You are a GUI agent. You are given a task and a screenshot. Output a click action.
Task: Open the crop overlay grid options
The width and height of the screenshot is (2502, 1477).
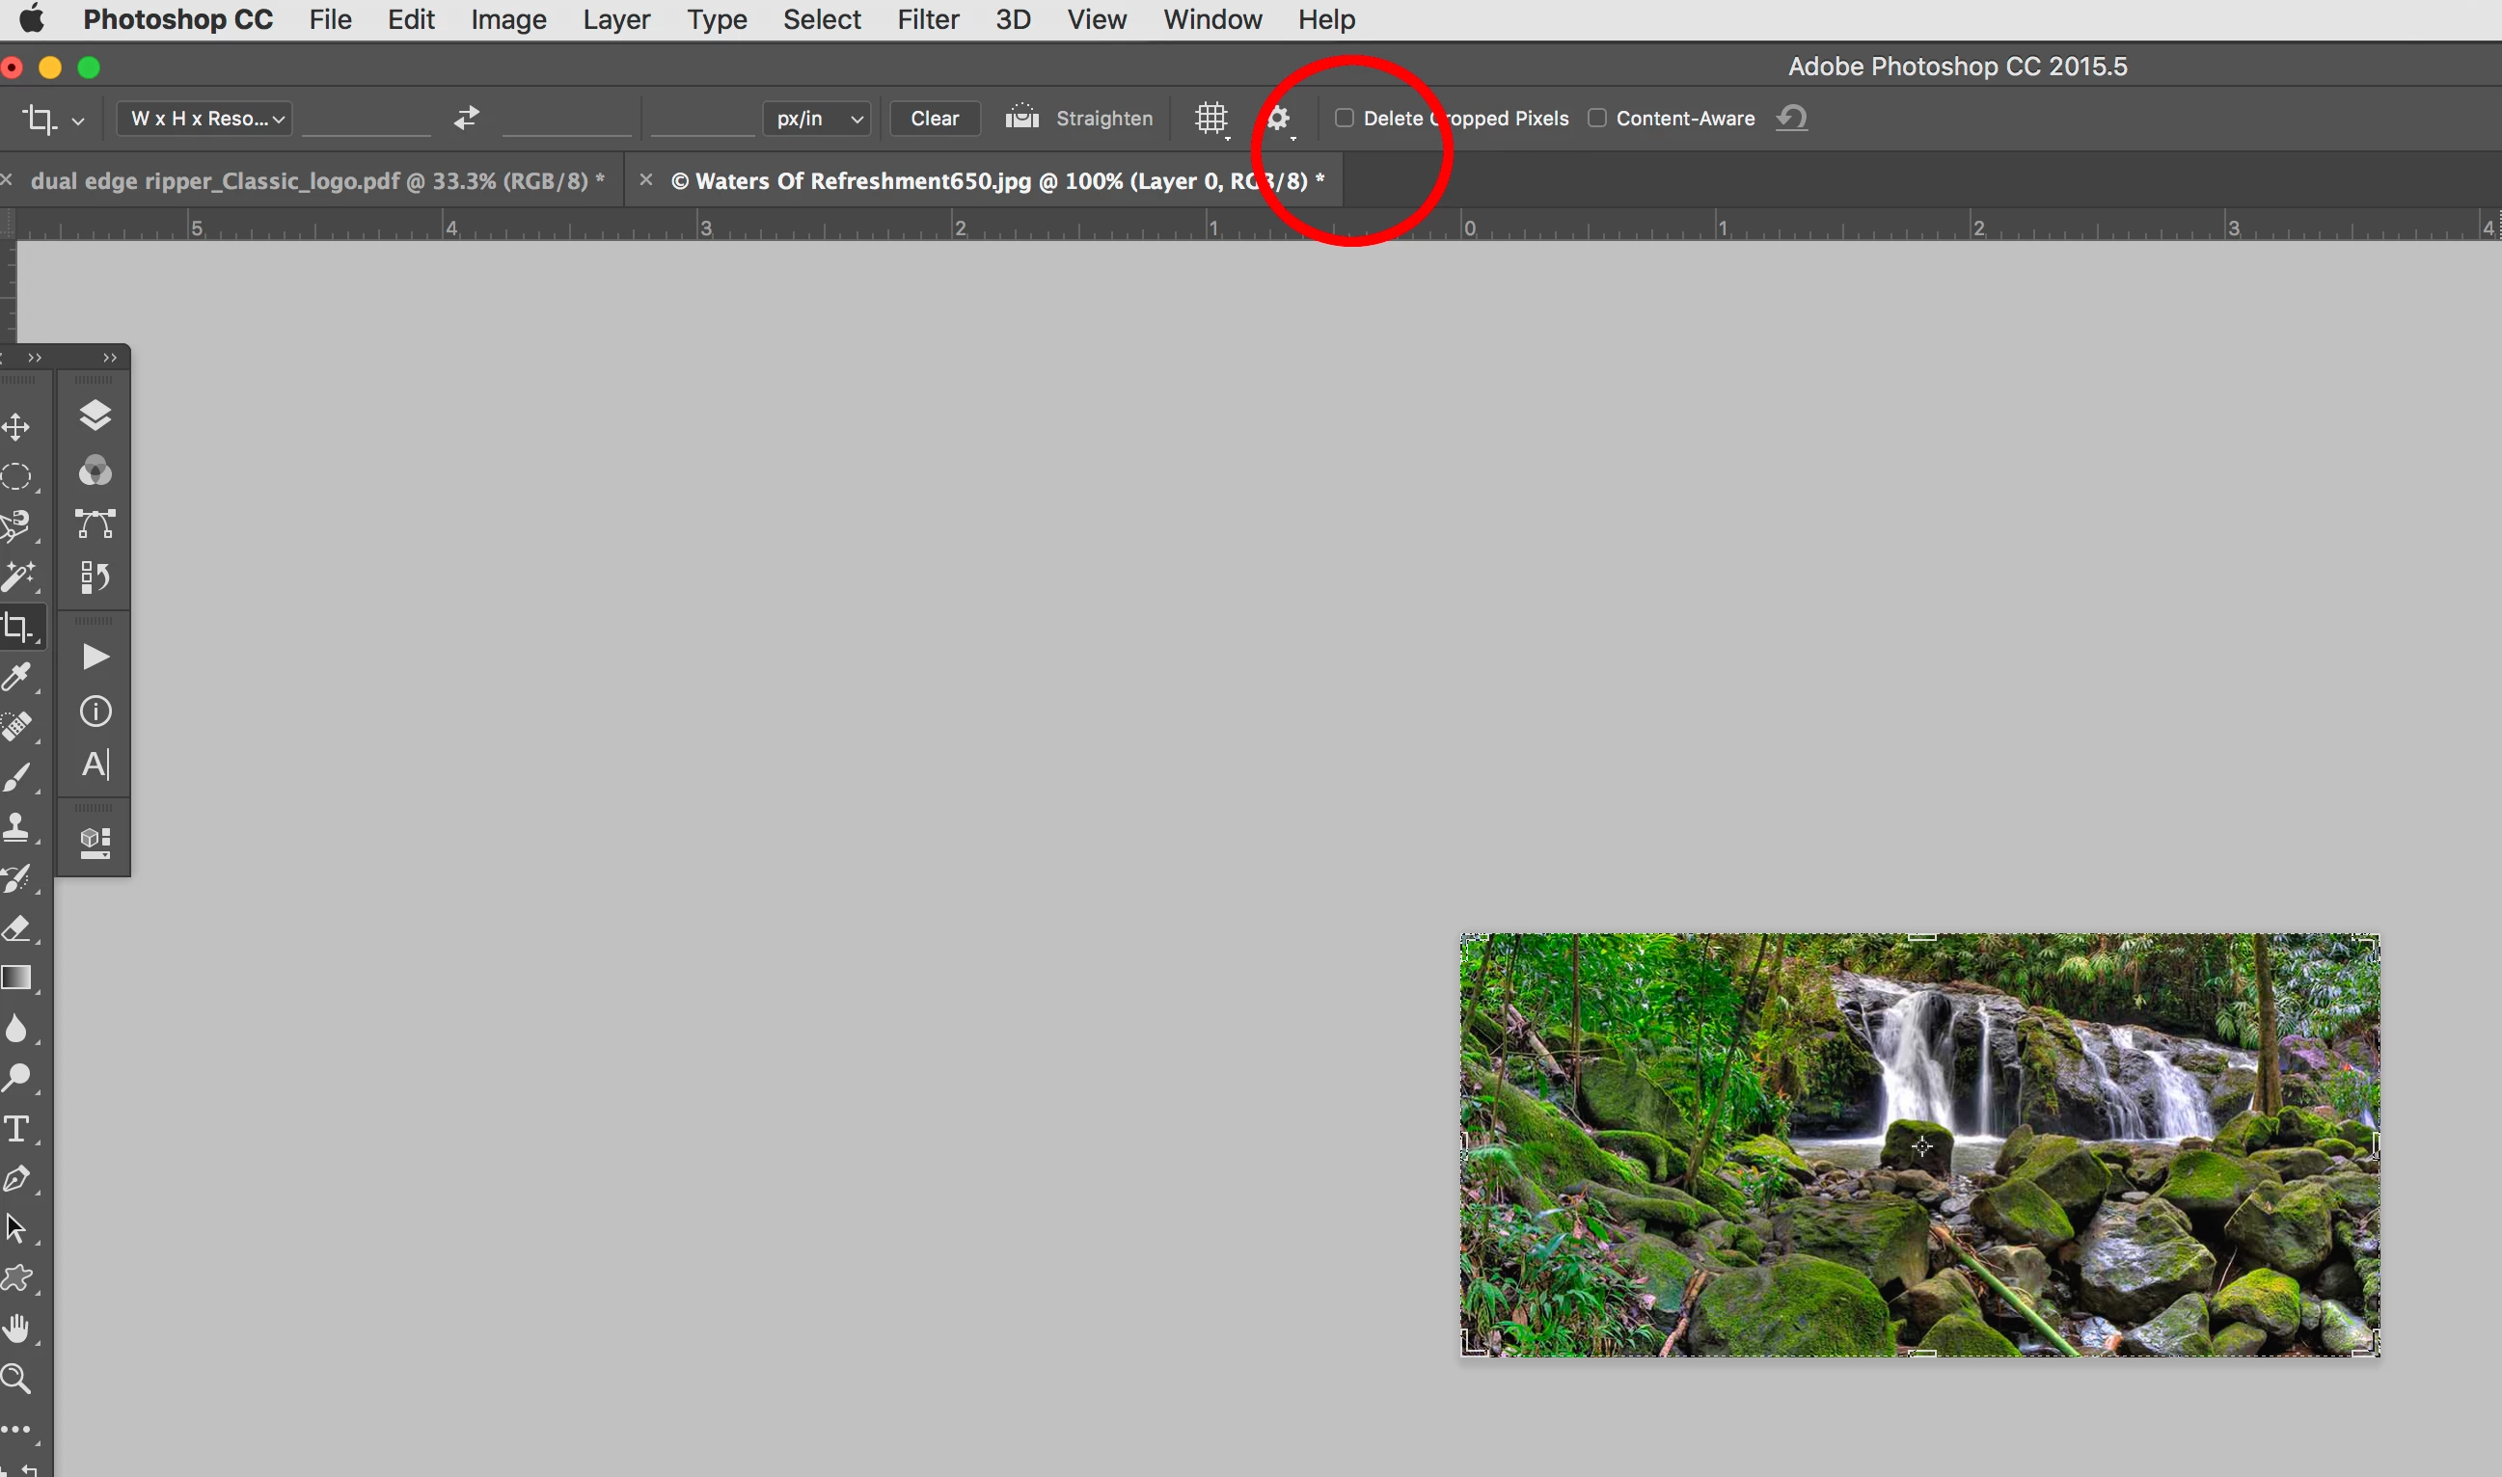tap(1210, 119)
